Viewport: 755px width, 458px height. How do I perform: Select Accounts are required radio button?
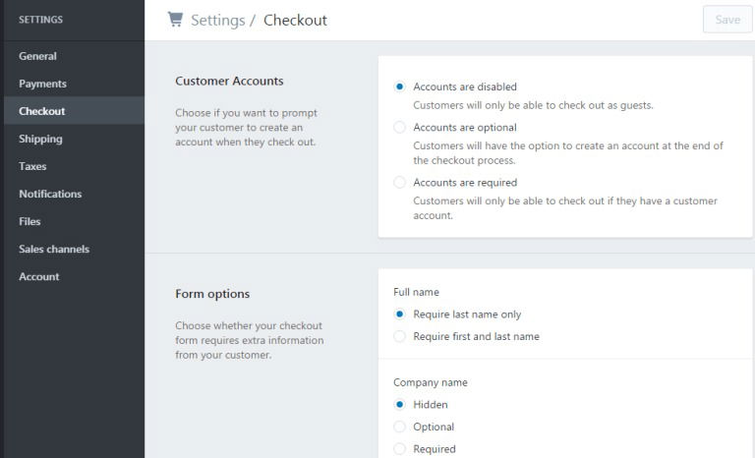(399, 183)
